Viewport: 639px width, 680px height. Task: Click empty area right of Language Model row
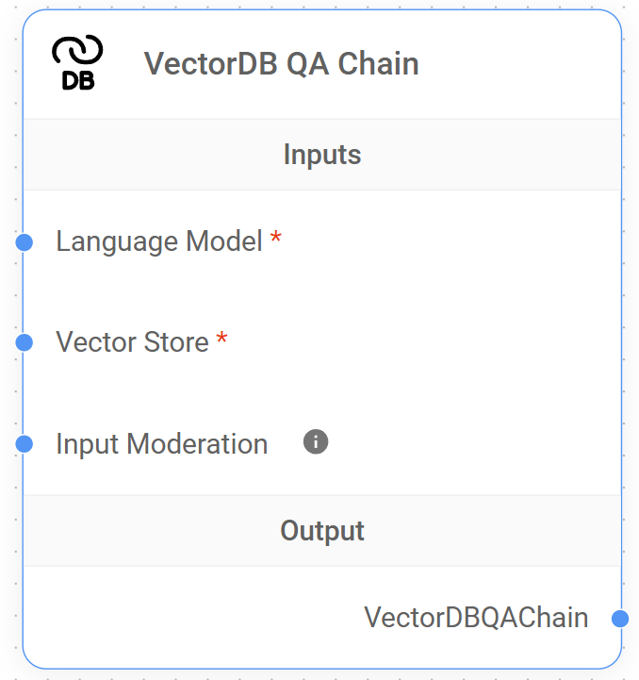[x=452, y=241]
